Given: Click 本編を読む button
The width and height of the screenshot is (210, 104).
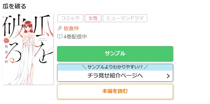Looking at the screenshot, I should pyautogui.click(x=115, y=92).
